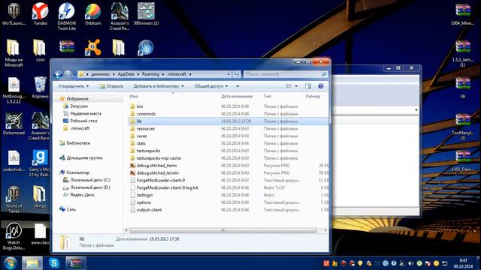
Task: Open the codechick desktop file
Action: [x=14, y=160]
